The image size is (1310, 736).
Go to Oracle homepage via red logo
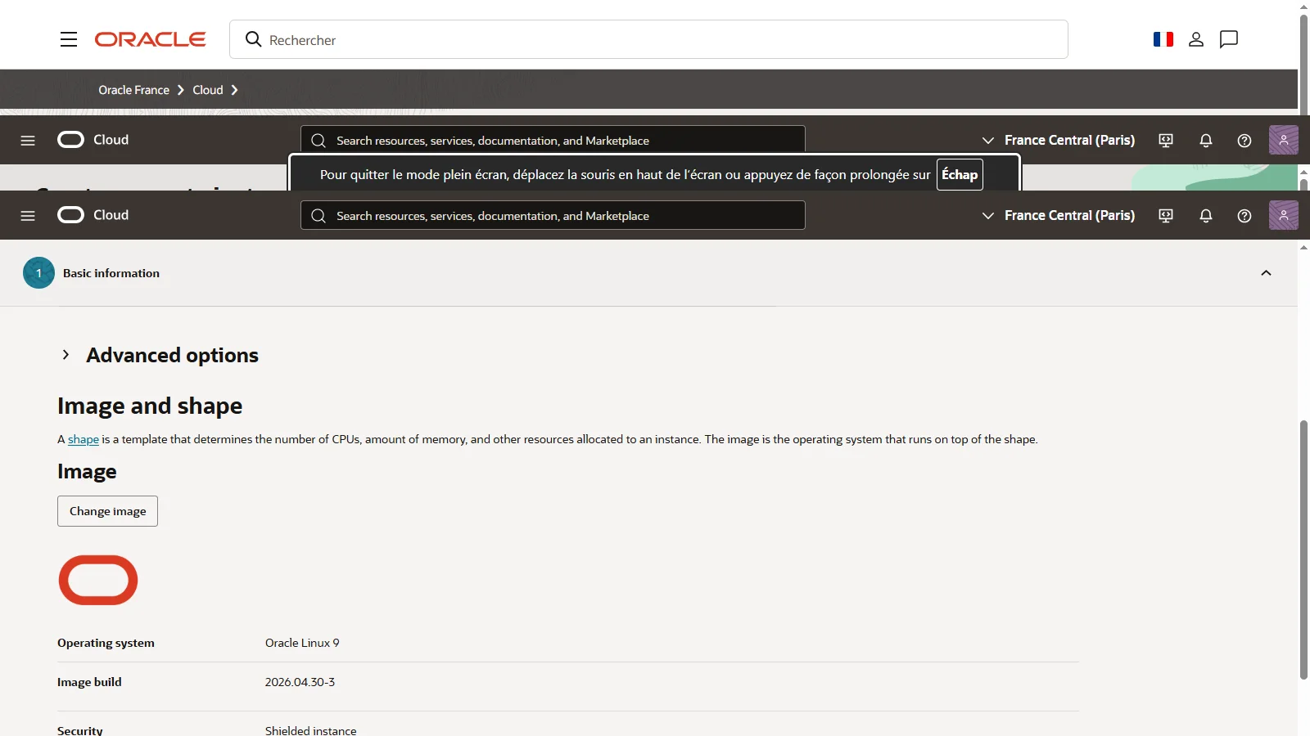click(151, 39)
